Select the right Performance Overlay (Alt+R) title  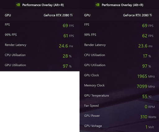(122, 5)
